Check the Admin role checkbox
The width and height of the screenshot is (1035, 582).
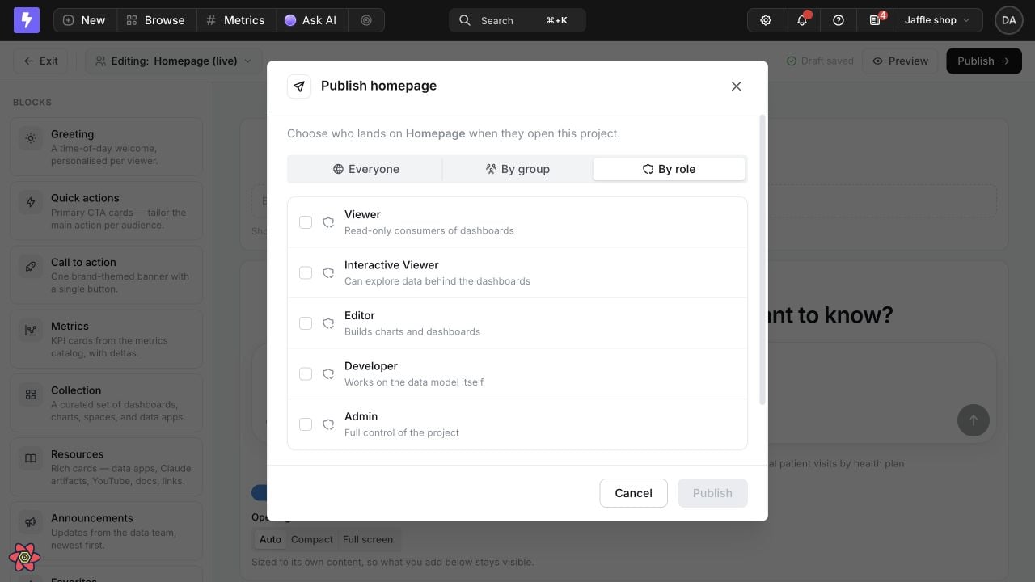coord(306,424)
